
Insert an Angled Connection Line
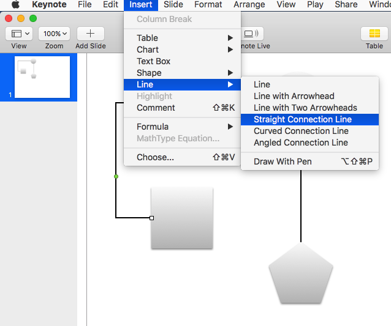coord(309,143)
